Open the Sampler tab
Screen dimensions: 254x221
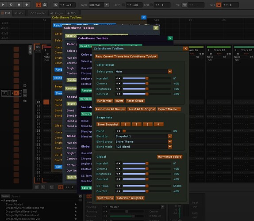(38, 13)
